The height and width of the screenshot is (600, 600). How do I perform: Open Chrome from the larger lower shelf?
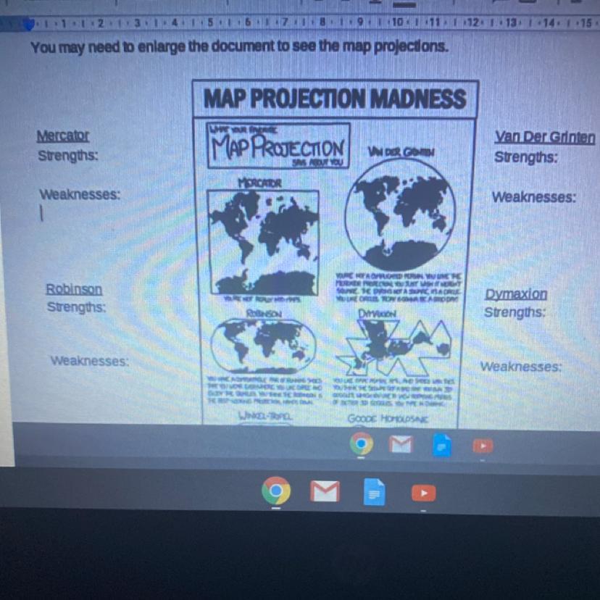tap(276, 491)
